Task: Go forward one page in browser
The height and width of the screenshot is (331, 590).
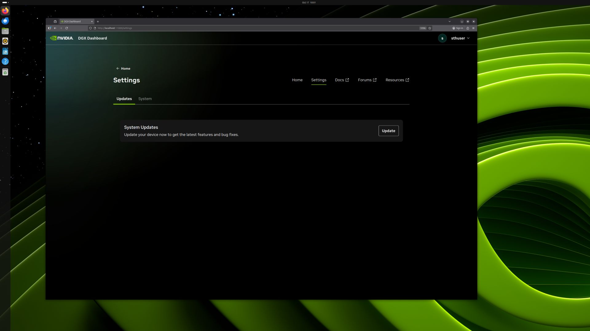Action: (x=61, y=28)
